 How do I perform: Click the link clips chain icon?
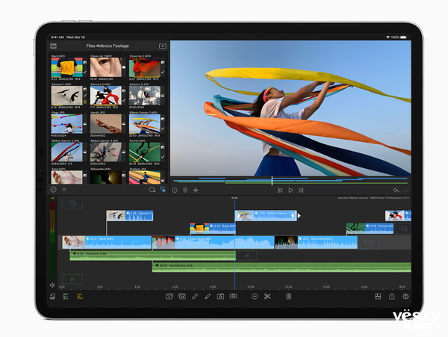click(195, 297)
